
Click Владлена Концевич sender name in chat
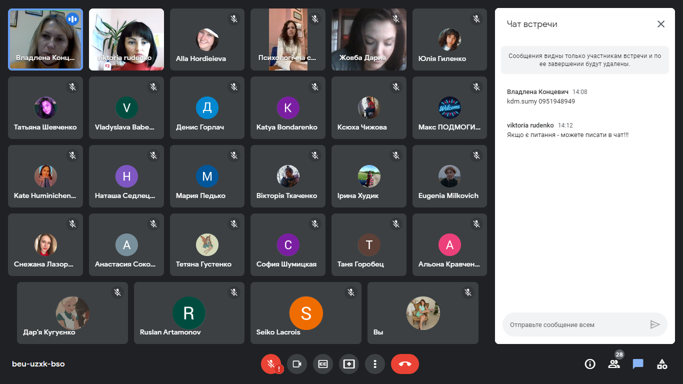(537, 92)
